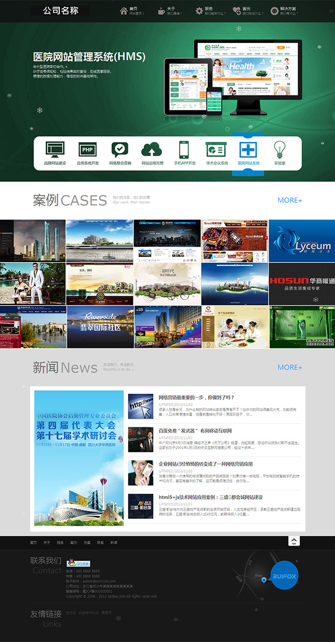Open the green bamboo can case thumbnail
335x642 pixels.
(x=302, y=327)
